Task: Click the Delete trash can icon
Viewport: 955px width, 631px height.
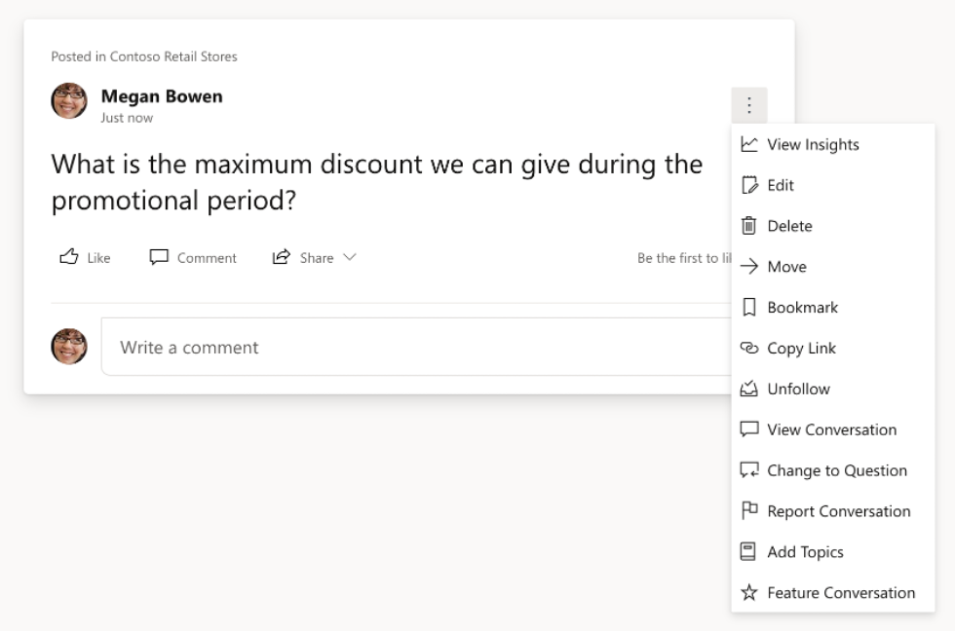Action: tap(747, 226)
